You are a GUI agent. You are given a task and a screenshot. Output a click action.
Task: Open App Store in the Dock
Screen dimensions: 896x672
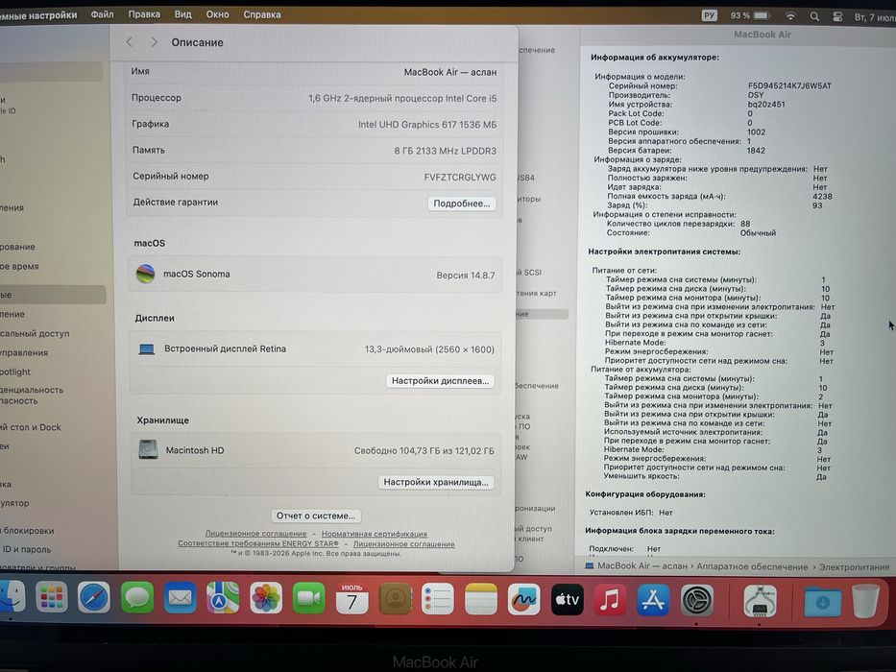pyautogui.click(x=653, y=600)
